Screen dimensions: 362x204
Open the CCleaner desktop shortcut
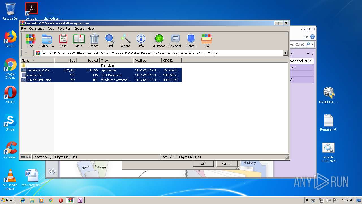tap(10, 150)
